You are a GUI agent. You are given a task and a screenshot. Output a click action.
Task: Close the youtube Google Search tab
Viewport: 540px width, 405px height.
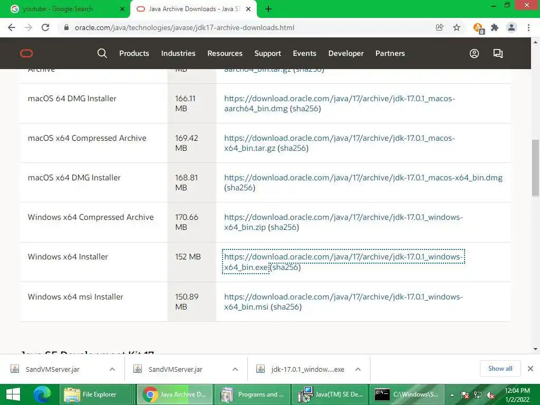click(122, 9)
